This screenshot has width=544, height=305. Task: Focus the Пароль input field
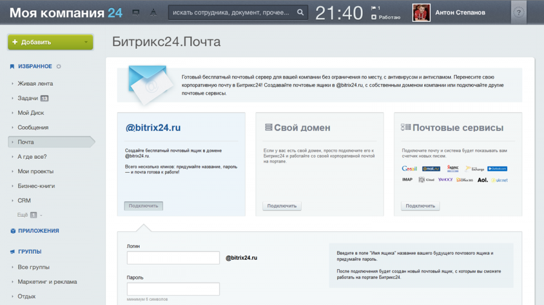(x=173, y=289)
